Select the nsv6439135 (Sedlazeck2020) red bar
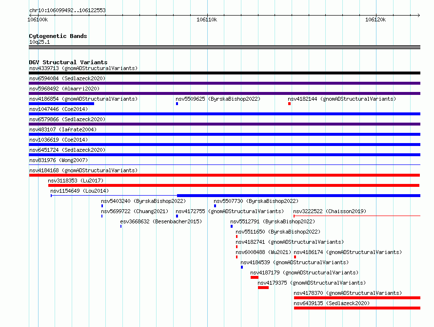Viewport: 434px width, 327px height. point(357,308)
